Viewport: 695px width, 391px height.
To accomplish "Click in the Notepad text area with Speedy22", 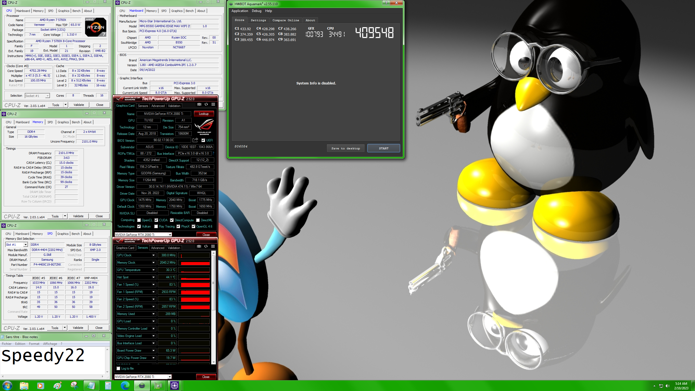I will (x=53, y=360).
